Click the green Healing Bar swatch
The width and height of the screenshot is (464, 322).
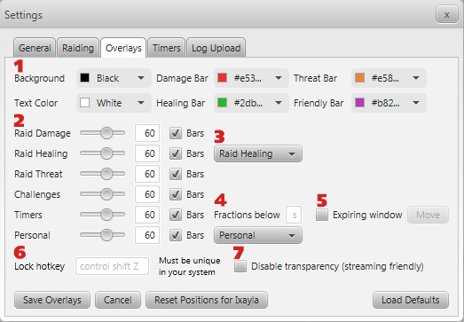(x=222, y=103)
